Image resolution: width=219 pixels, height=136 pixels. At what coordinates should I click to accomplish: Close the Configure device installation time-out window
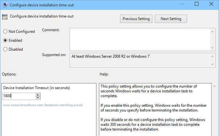(x=211, y=4)
